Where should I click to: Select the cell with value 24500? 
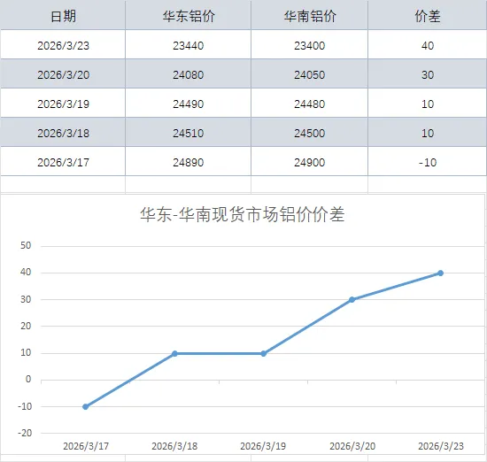pos(309,133)
